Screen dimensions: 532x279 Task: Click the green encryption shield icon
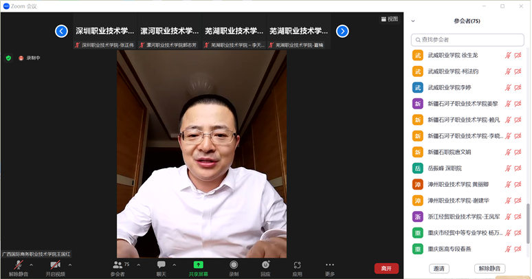8,58
